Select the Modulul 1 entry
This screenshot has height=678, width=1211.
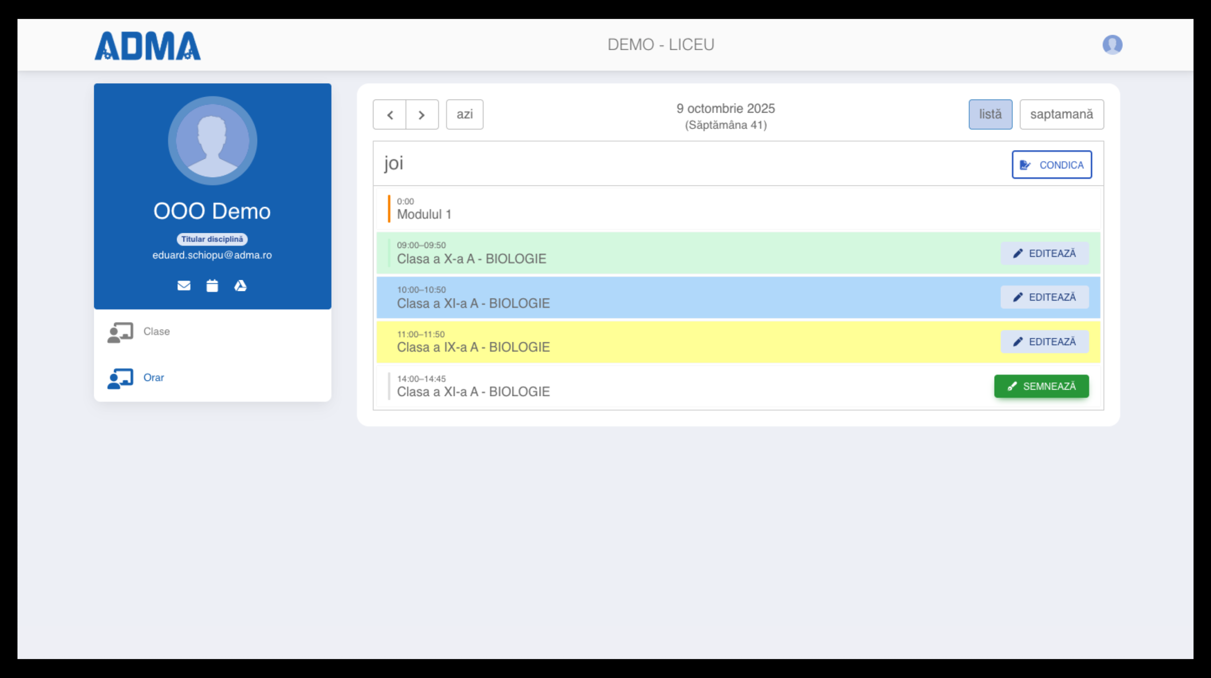click(424, 214)
